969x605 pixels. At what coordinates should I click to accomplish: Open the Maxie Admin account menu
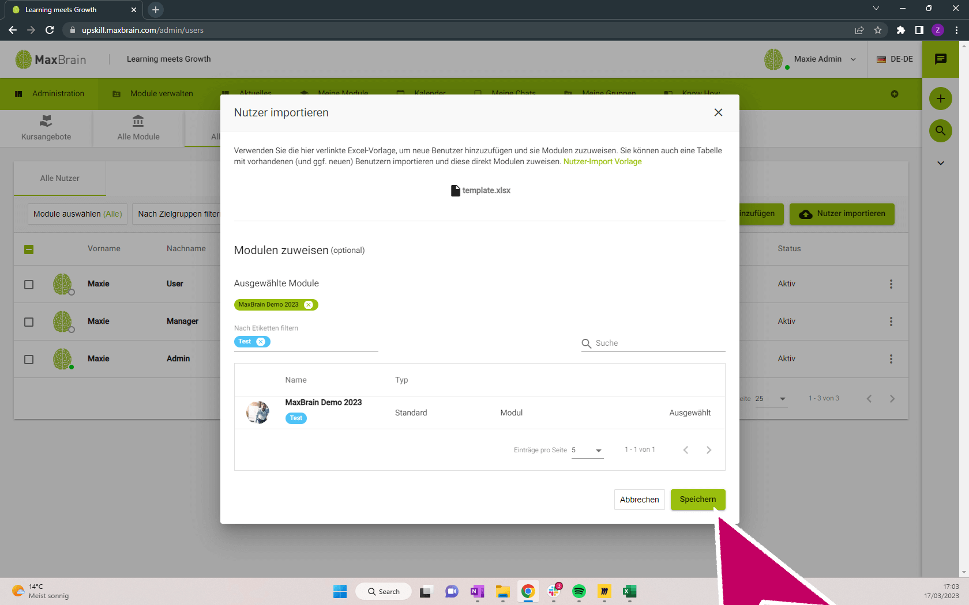click(825, 59)
